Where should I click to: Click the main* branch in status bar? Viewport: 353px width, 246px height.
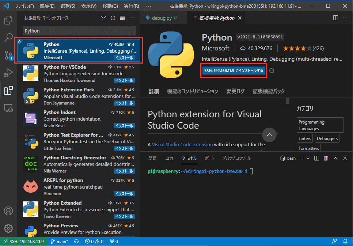(x=59, y=242)
